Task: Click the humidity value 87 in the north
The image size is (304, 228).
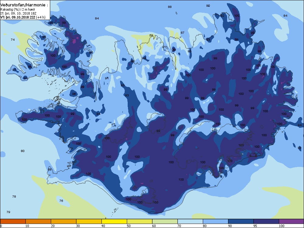Action: click(182, 33)
